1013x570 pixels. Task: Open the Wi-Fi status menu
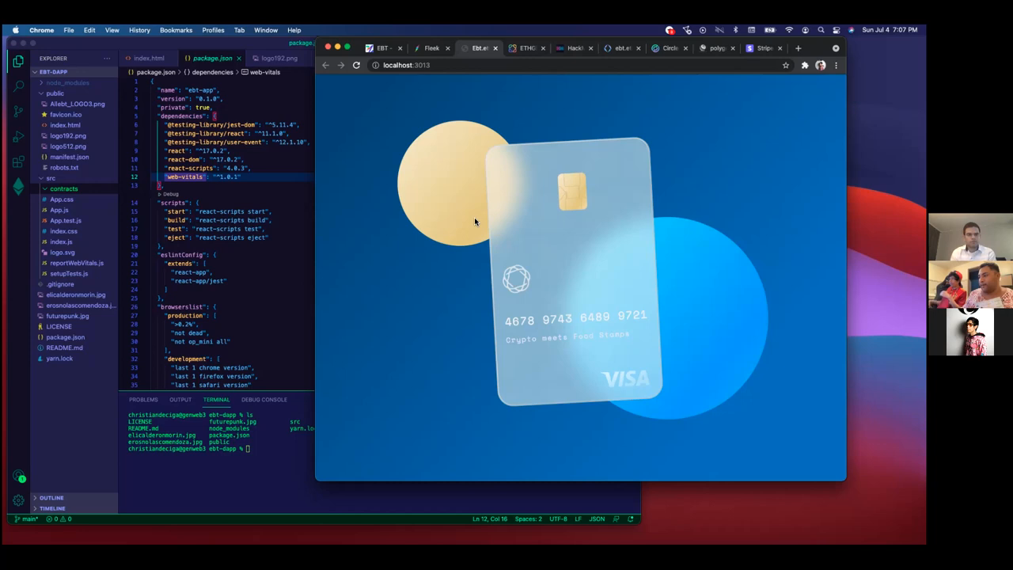pyautogui.click(x=789, y=30)
